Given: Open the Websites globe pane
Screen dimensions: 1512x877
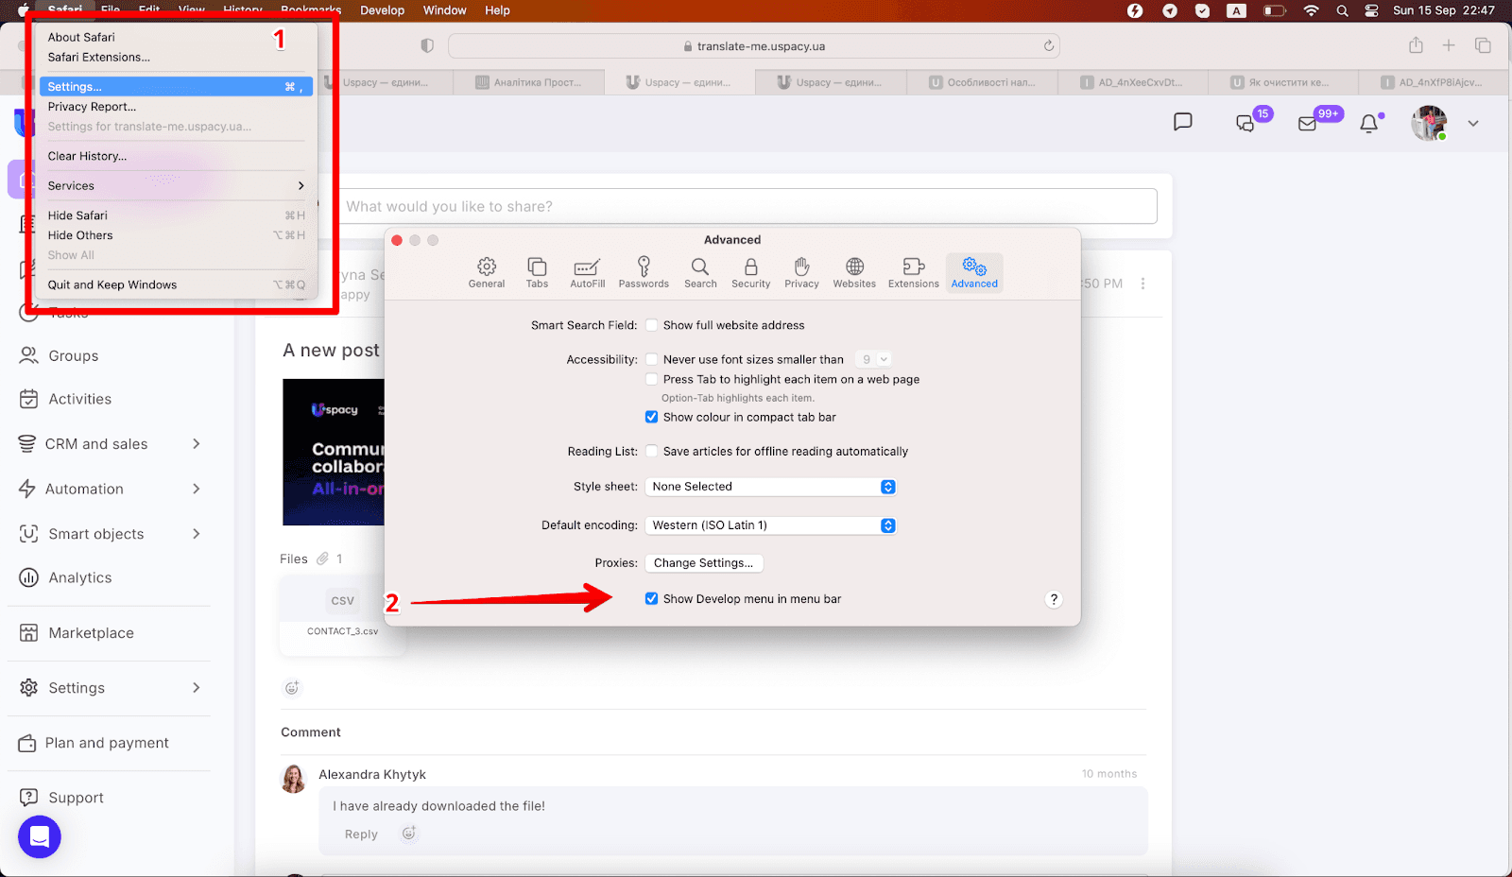Looking at the screenshot, I should click(x=854, y=272).
